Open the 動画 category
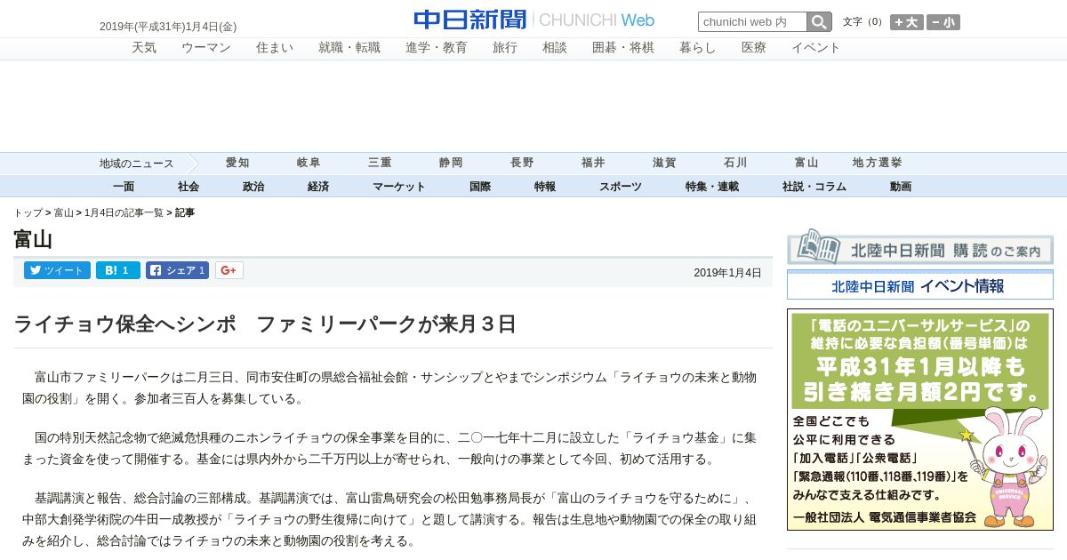 [901, 187]
